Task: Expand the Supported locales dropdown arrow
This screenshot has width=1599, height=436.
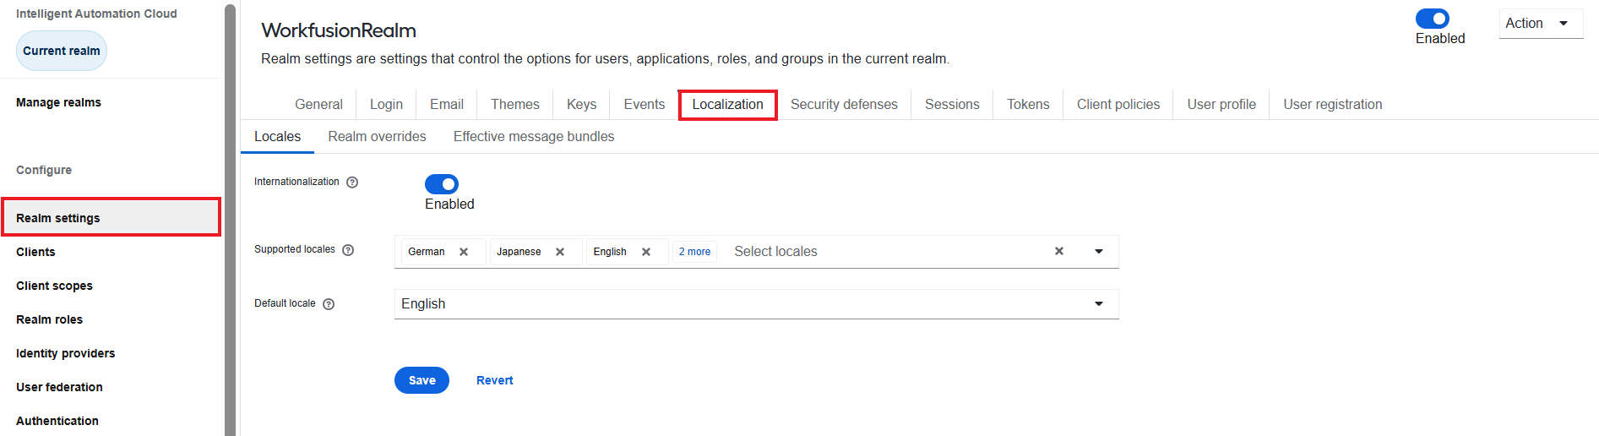Action: 1099,251
